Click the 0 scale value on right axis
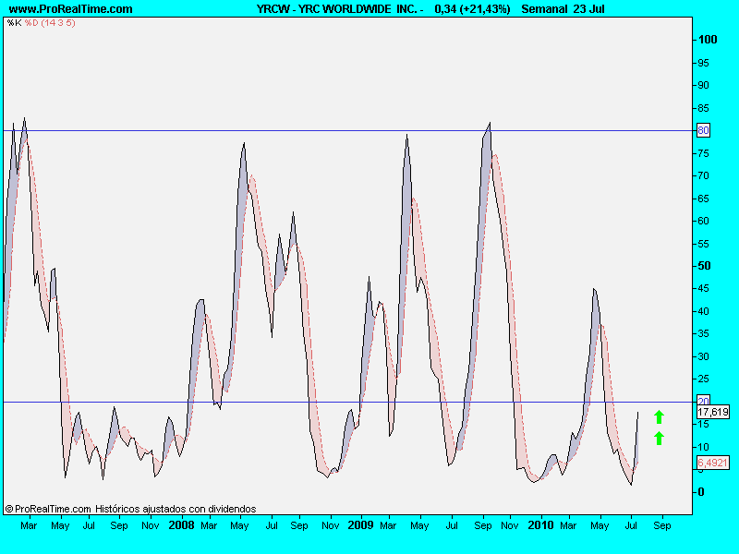739x554 pixels. (701, 492)
